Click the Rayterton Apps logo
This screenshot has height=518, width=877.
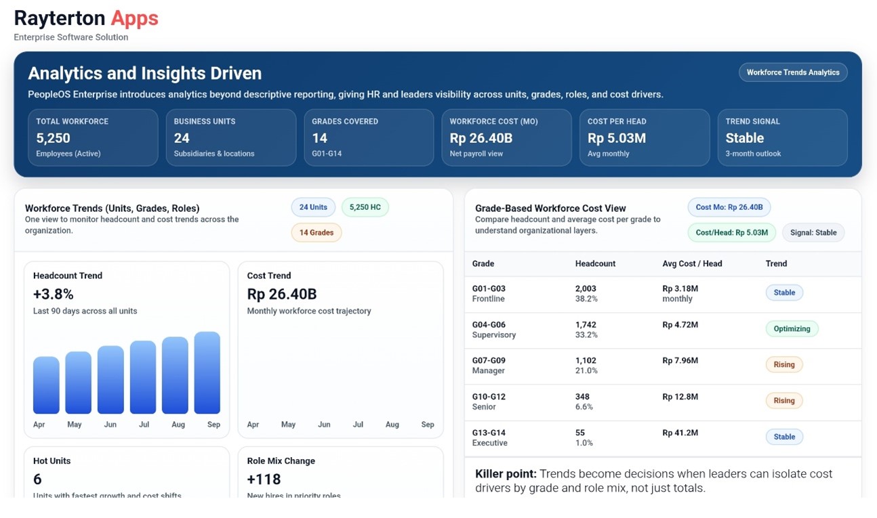click(x=86, y=17)
